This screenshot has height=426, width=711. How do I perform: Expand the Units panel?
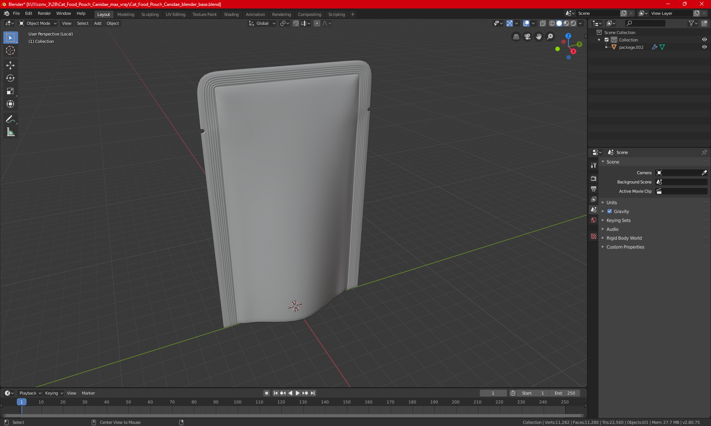pyautogui.click(x=612, y=203)
